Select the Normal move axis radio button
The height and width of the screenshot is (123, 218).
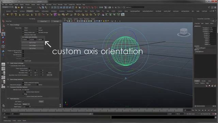click(x=37, y=30)
